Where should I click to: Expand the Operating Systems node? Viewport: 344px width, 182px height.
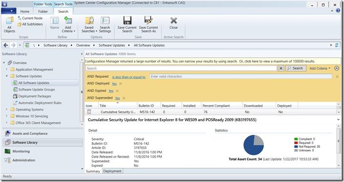(x=7, y=109)
